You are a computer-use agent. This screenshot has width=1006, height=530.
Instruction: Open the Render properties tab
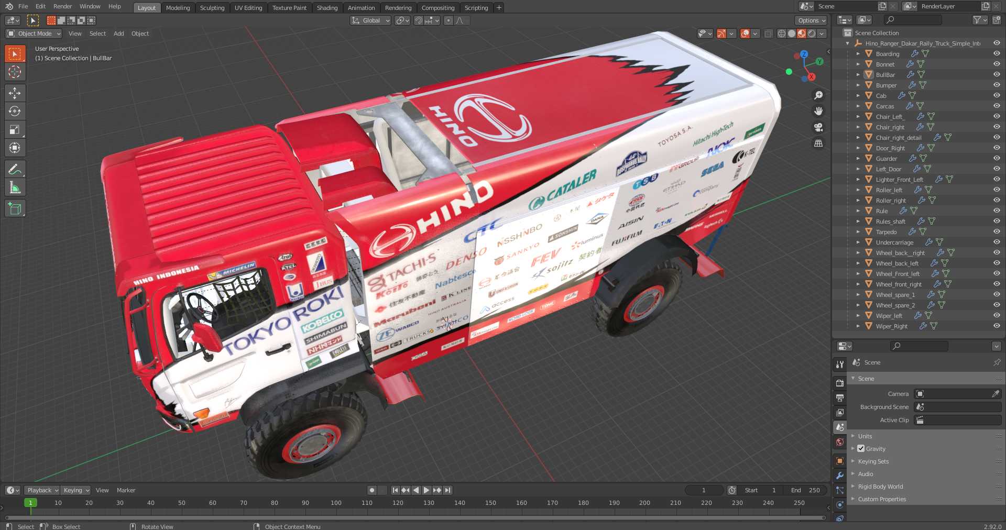pyautogui.click(x=840, y=383)
